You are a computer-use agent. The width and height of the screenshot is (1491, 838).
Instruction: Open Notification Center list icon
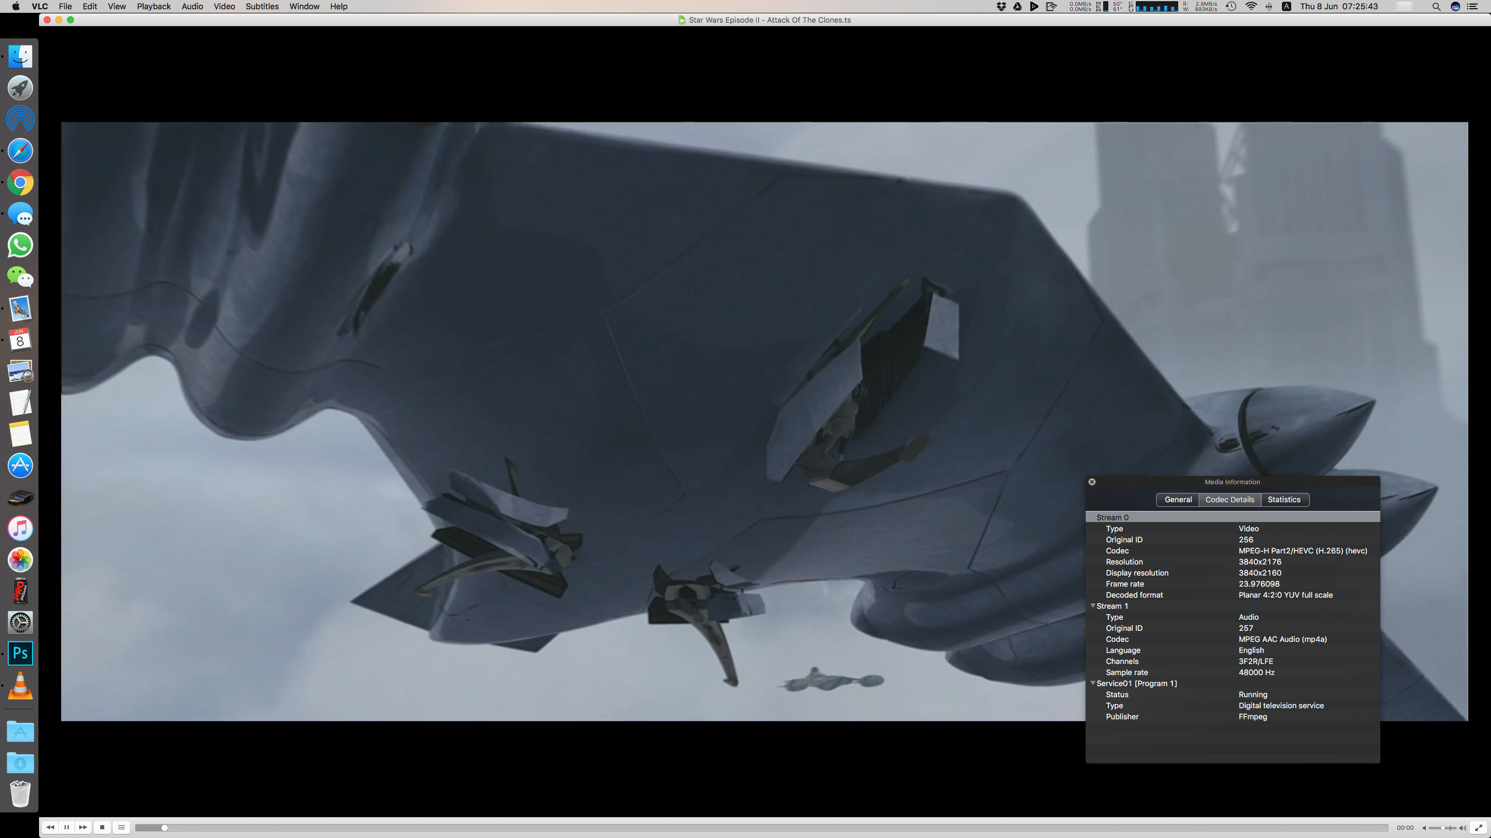coord(1472,6)
